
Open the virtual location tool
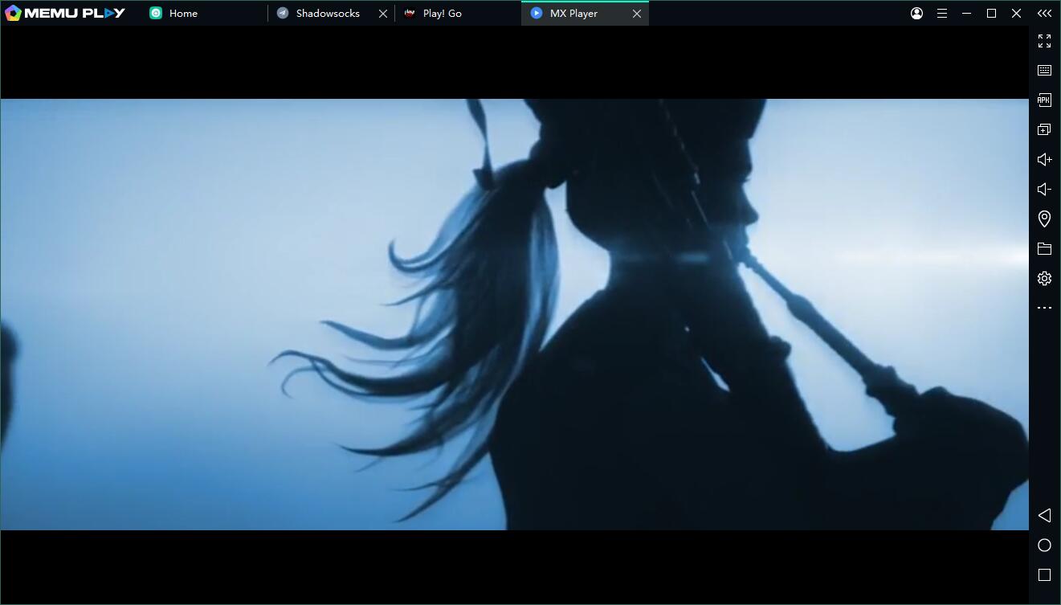tap(1044, 218)
